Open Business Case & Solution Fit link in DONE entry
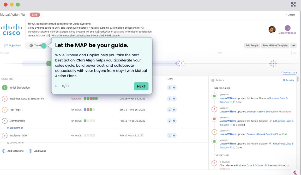The width and height of the screenshot is (301, 175). pyautogui.click(x=262, y=134)
